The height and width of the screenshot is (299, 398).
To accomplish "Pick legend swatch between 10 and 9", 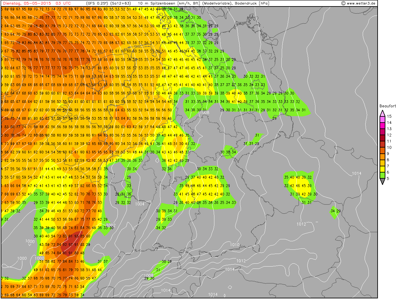I will click(382, 150).
